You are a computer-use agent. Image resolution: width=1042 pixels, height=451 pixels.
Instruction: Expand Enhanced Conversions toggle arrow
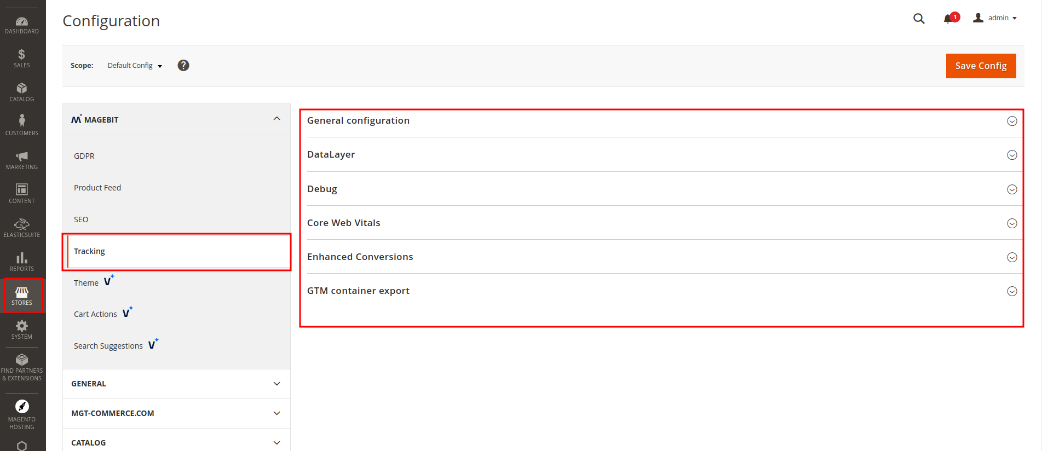click(x=1012, y=257)
